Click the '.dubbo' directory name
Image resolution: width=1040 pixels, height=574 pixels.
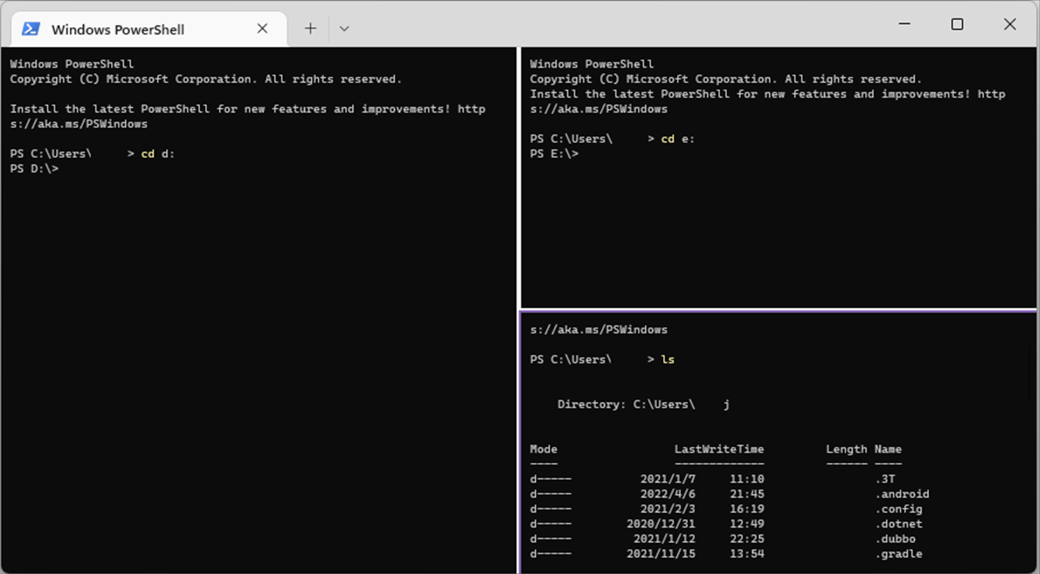click(895, 539)
